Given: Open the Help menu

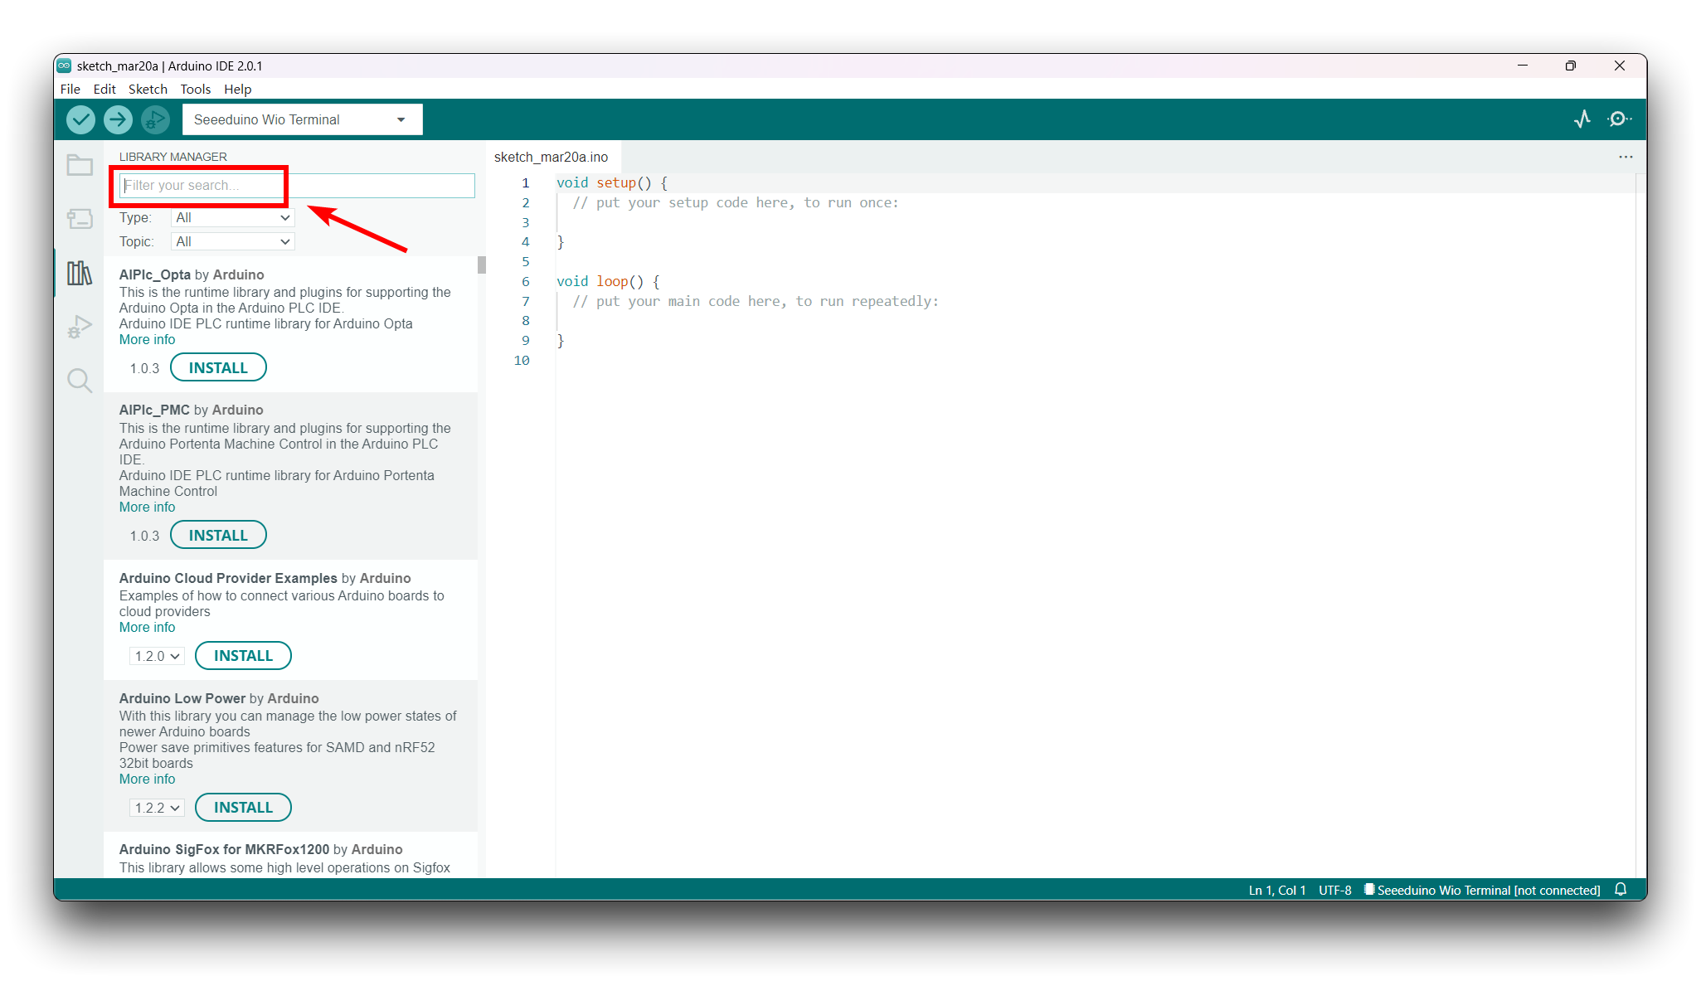Looking at the screenshot, I should coord(237,89).
